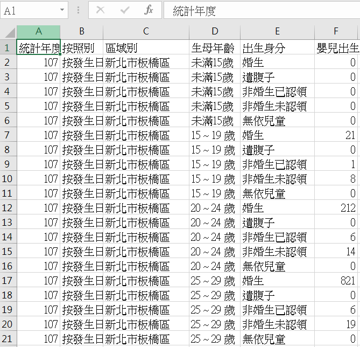
Task: Select row 7 header
Action: tap(8, 135)
